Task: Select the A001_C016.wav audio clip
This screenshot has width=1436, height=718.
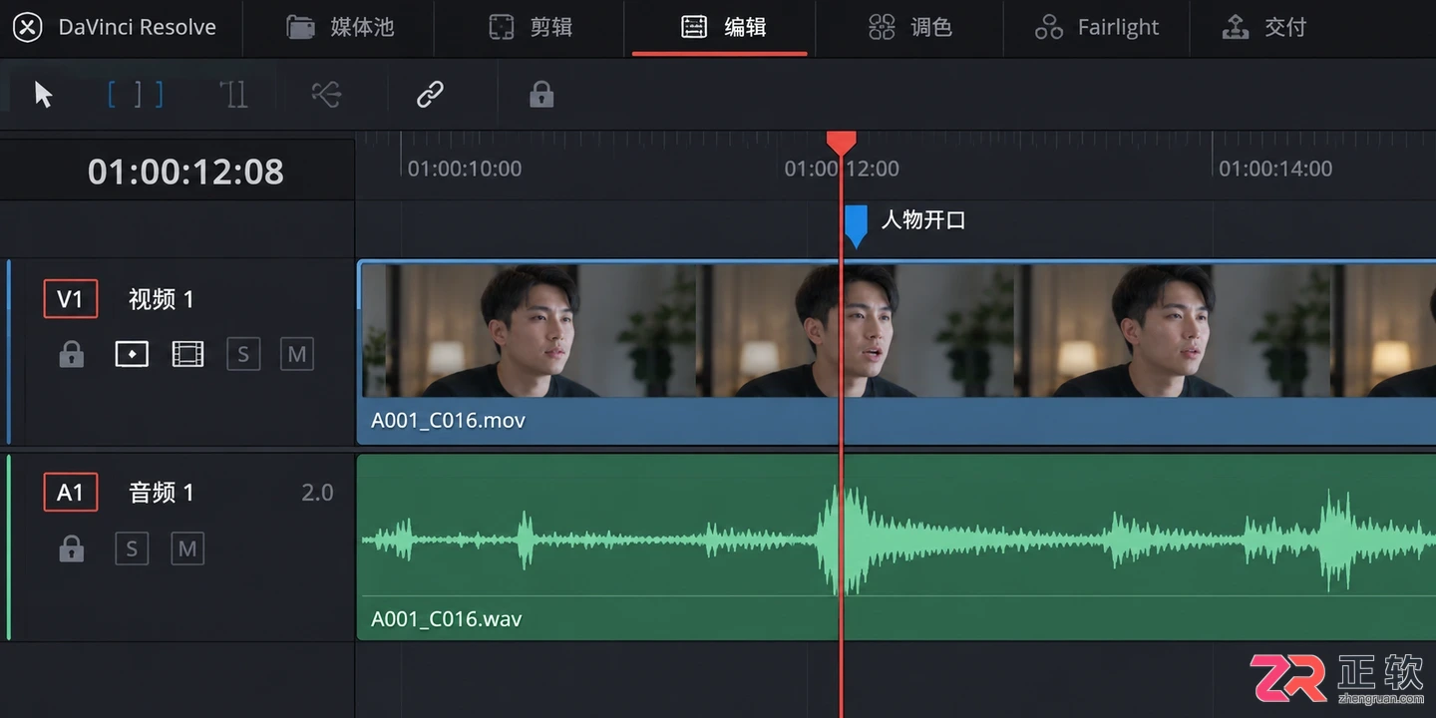Action: click(897, 547)
